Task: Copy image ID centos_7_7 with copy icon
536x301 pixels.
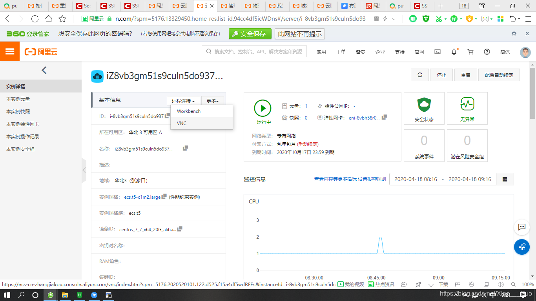Action: [180, 229]
